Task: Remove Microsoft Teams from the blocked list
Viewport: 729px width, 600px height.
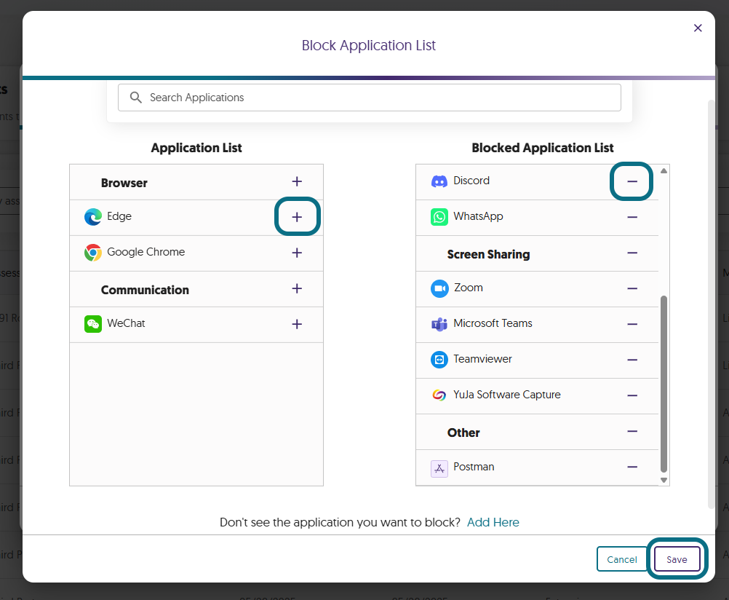Action: point(632,324)
